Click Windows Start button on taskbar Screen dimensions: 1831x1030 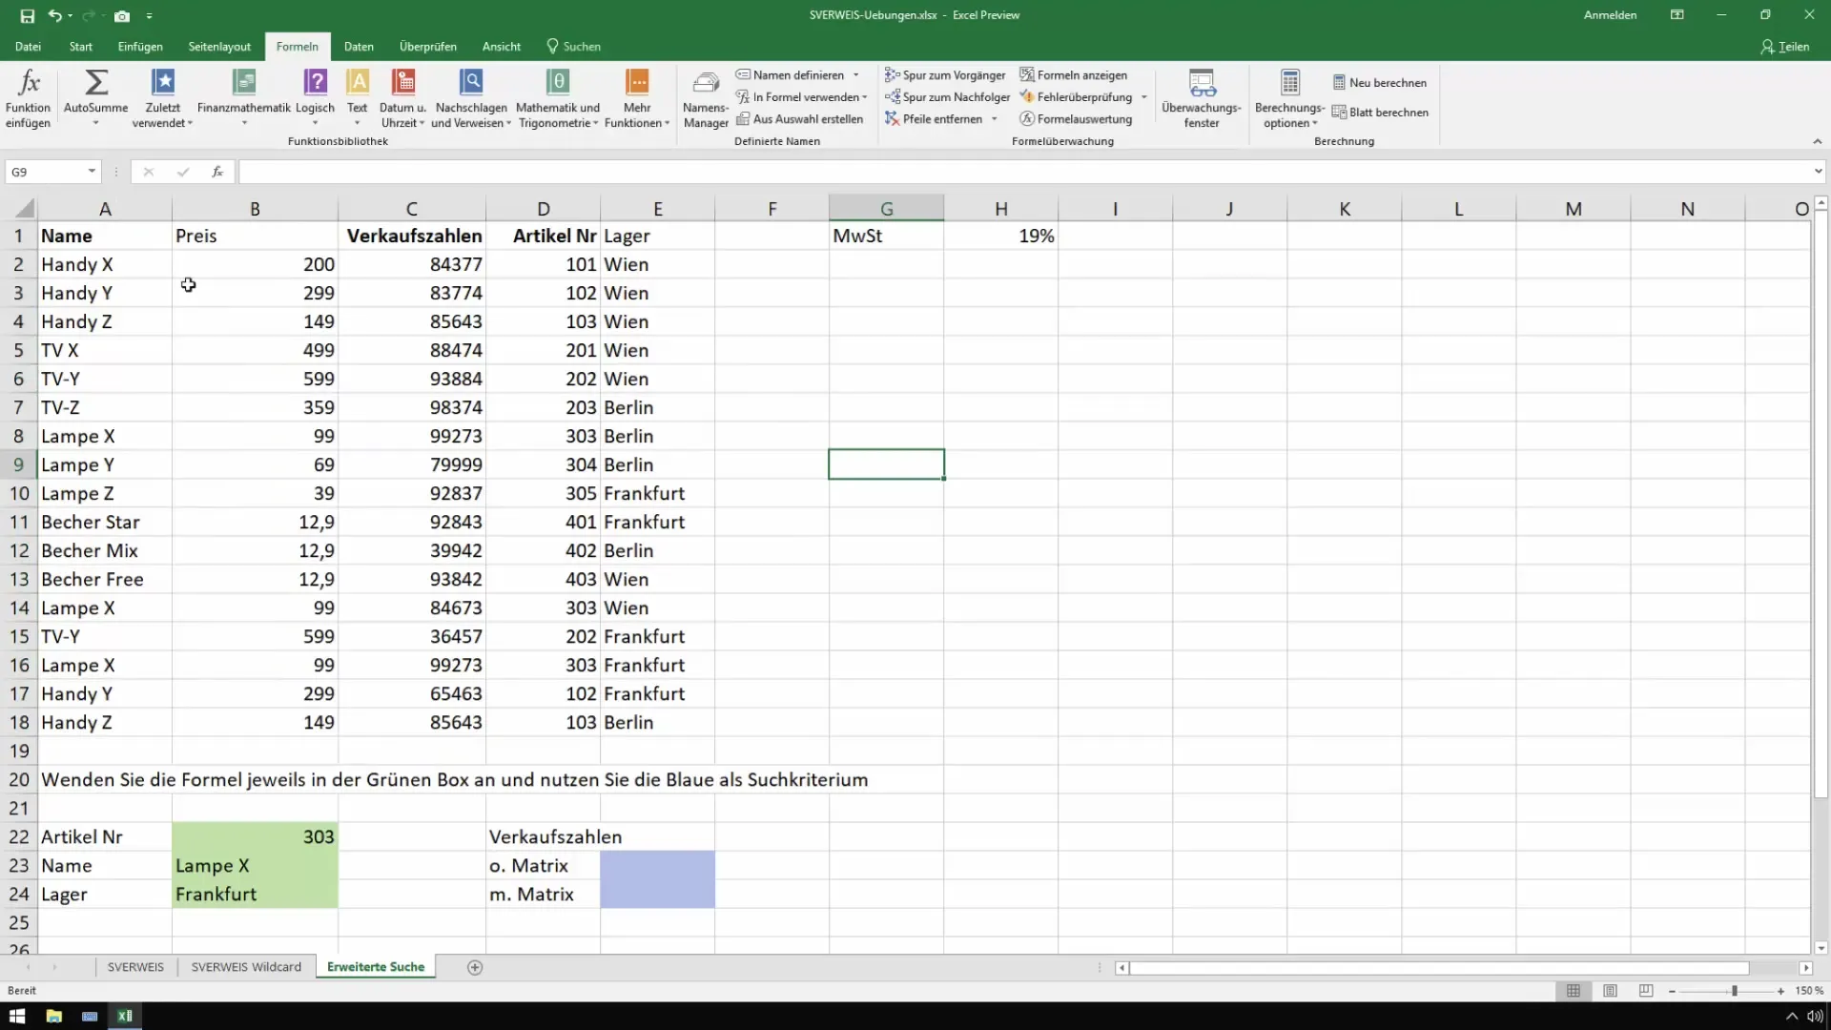[17, 1016]
